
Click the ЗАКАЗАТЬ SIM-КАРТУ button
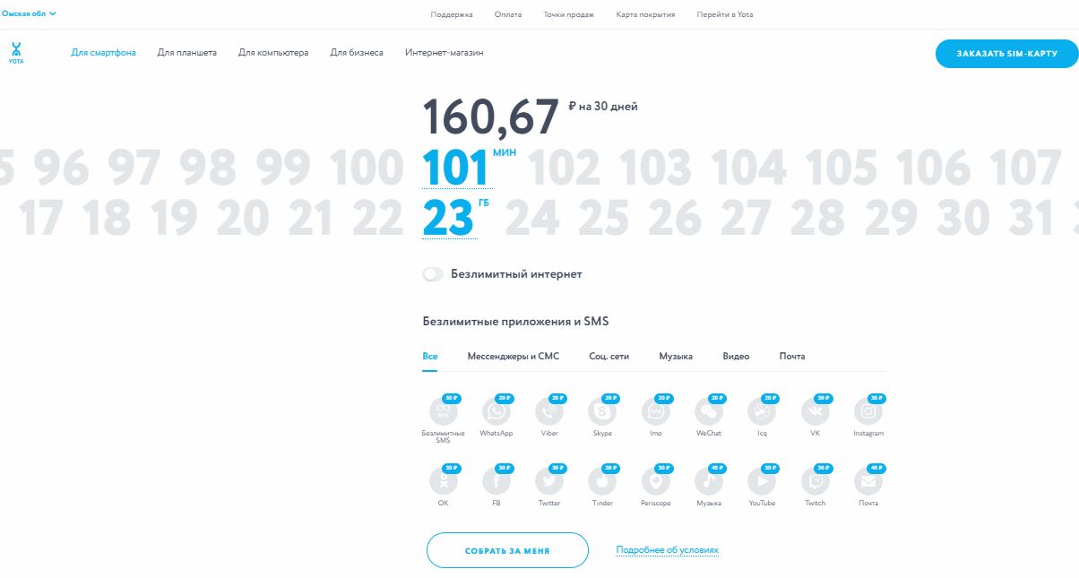pyautogui.click(x=1006, y=54)
